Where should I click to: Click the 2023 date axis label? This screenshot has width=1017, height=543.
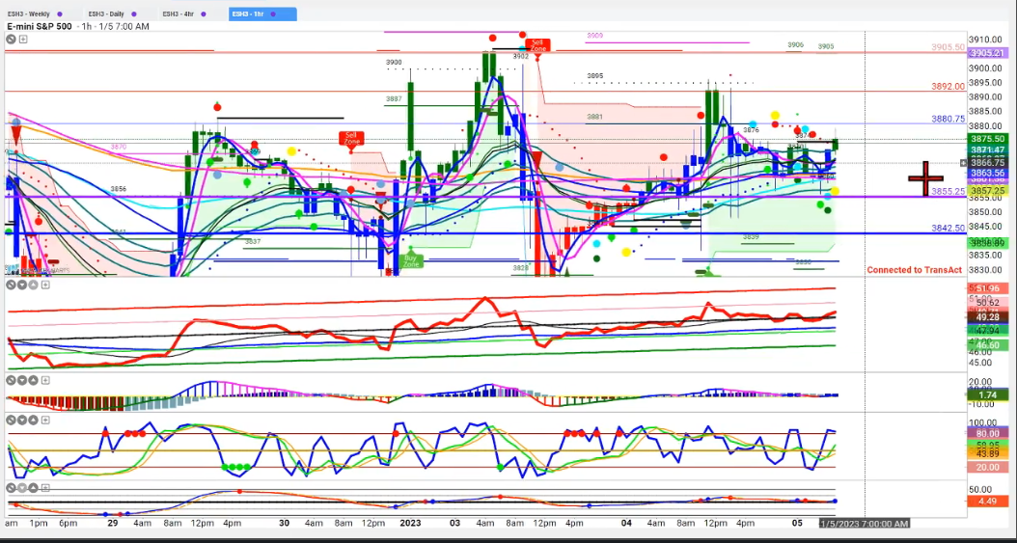click(410, 523)
